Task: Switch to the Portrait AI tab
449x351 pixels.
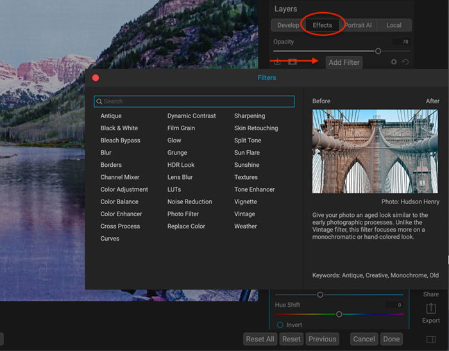Action: [x=359, y=26]
